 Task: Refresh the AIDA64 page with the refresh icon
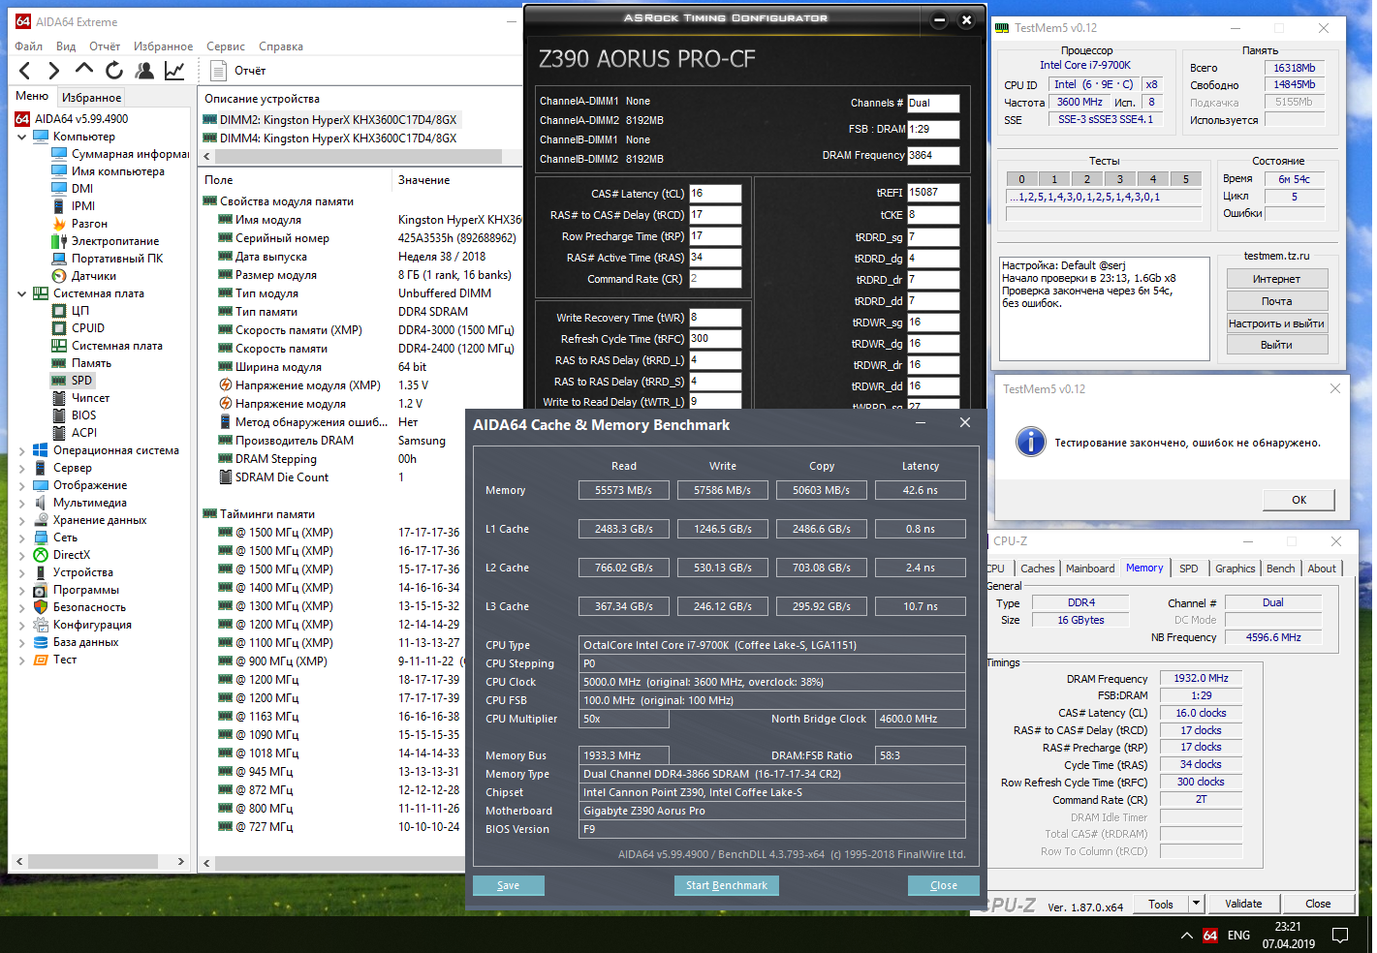tap(114, 70)
